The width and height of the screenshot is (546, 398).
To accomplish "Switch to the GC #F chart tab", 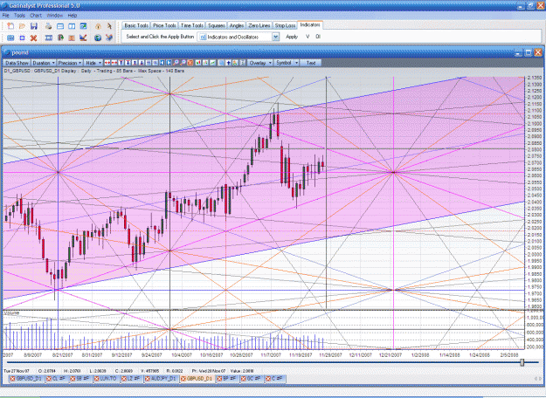I will tap(251, 379).
